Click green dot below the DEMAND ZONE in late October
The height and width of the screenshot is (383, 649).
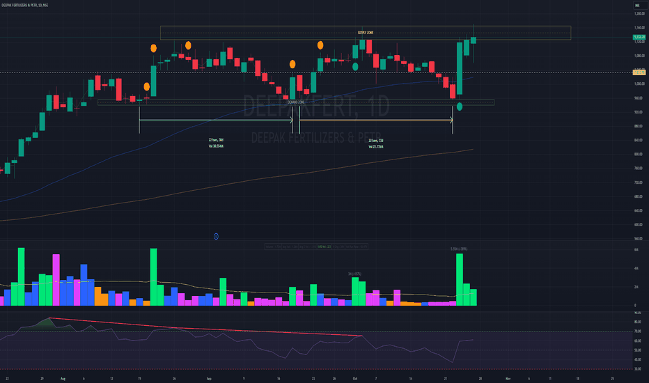(x=460, y=107)
